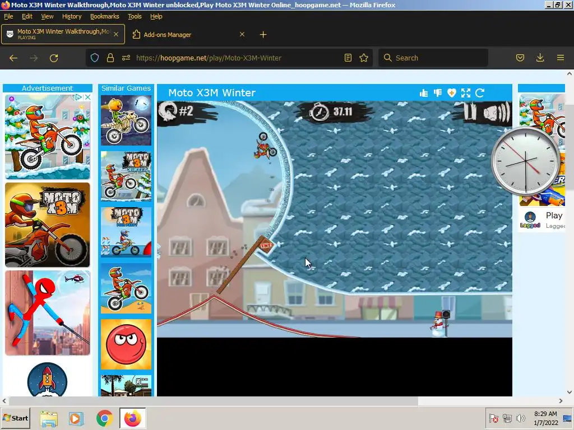
Task: Open the tracking protection shield icon
Action: coord(94,58)
